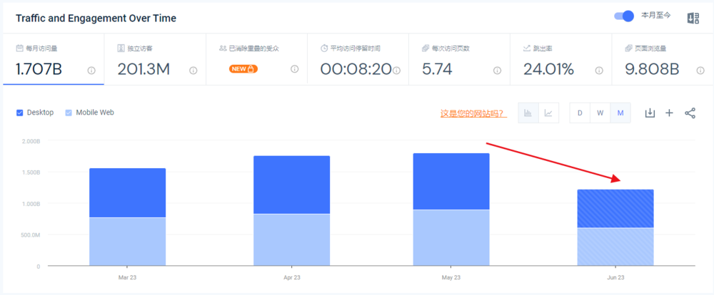This screenshot has height=295, width=714.
Task: Export data with the Excel icon
Action: coord(692,18)
